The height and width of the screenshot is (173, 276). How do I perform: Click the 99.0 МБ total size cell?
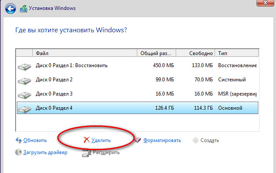coord(165,80)
